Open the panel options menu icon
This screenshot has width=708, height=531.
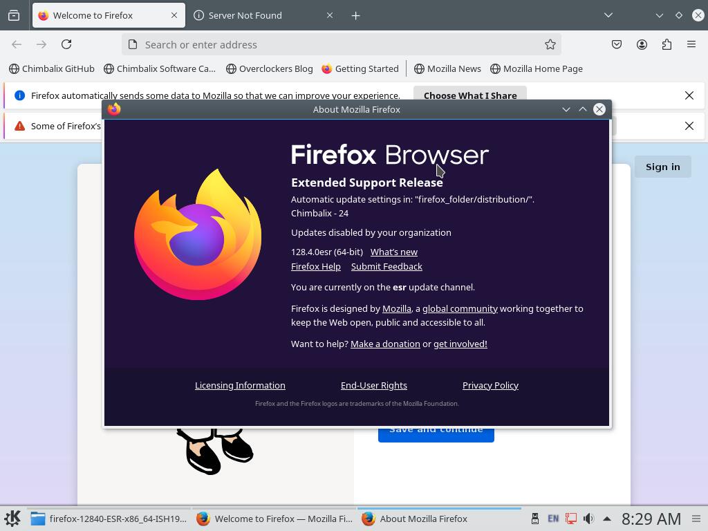pyautogui.click(x=696, y=519)
